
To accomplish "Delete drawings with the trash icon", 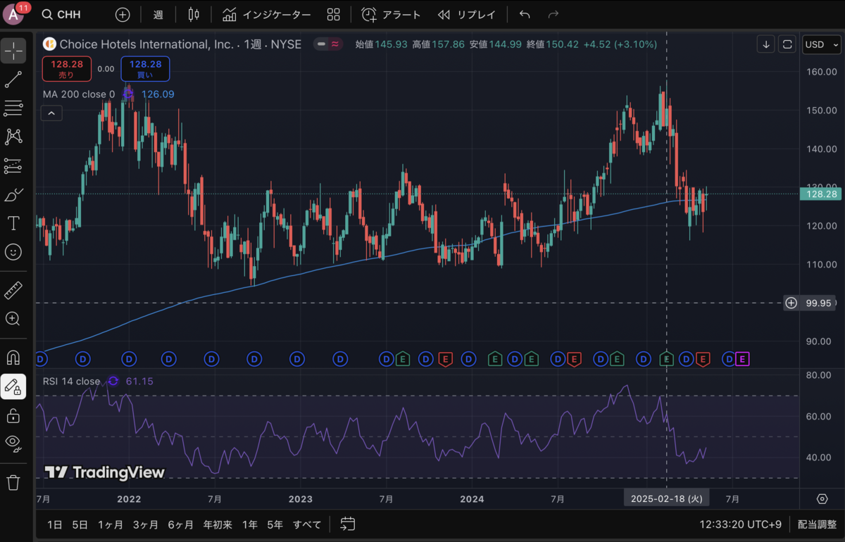I will [x=13, y=482].
